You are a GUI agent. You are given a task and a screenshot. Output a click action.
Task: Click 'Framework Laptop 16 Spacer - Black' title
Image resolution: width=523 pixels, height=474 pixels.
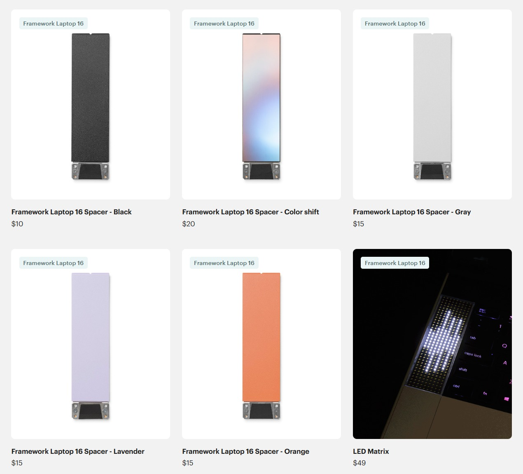[x=72, y=212]
